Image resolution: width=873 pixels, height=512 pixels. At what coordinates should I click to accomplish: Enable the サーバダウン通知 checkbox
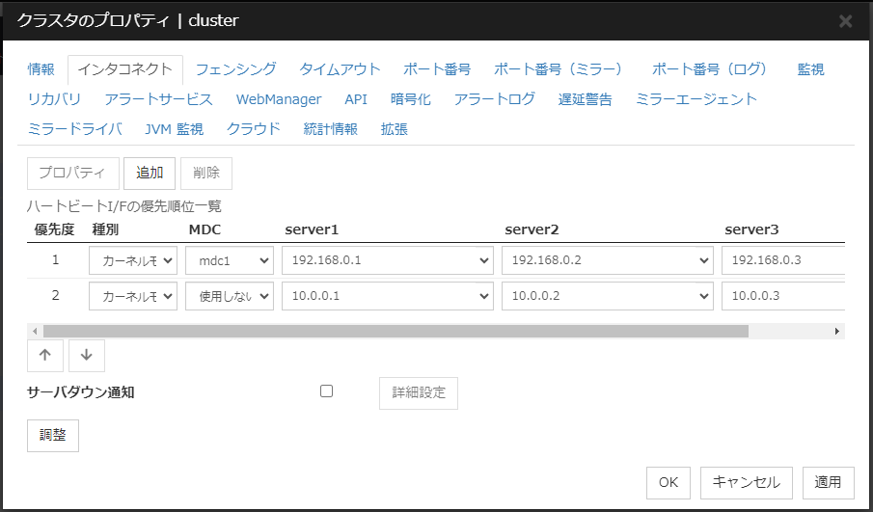click(x=326, y=391)
